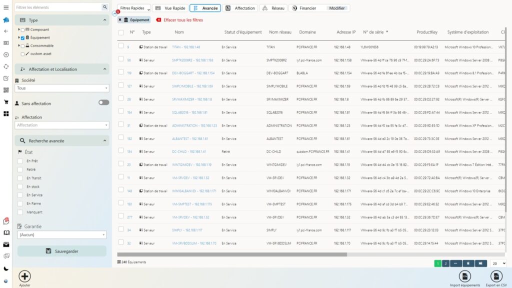
Task: Click the shopping cart sidebar icon
Action: pos(6,102)
